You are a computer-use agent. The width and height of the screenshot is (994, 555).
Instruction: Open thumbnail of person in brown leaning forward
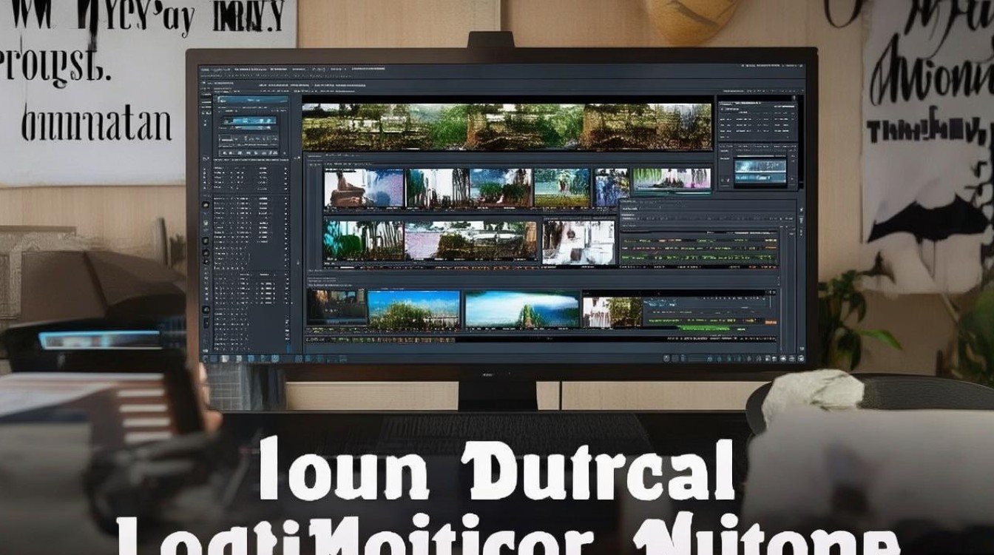click(365, 188)
